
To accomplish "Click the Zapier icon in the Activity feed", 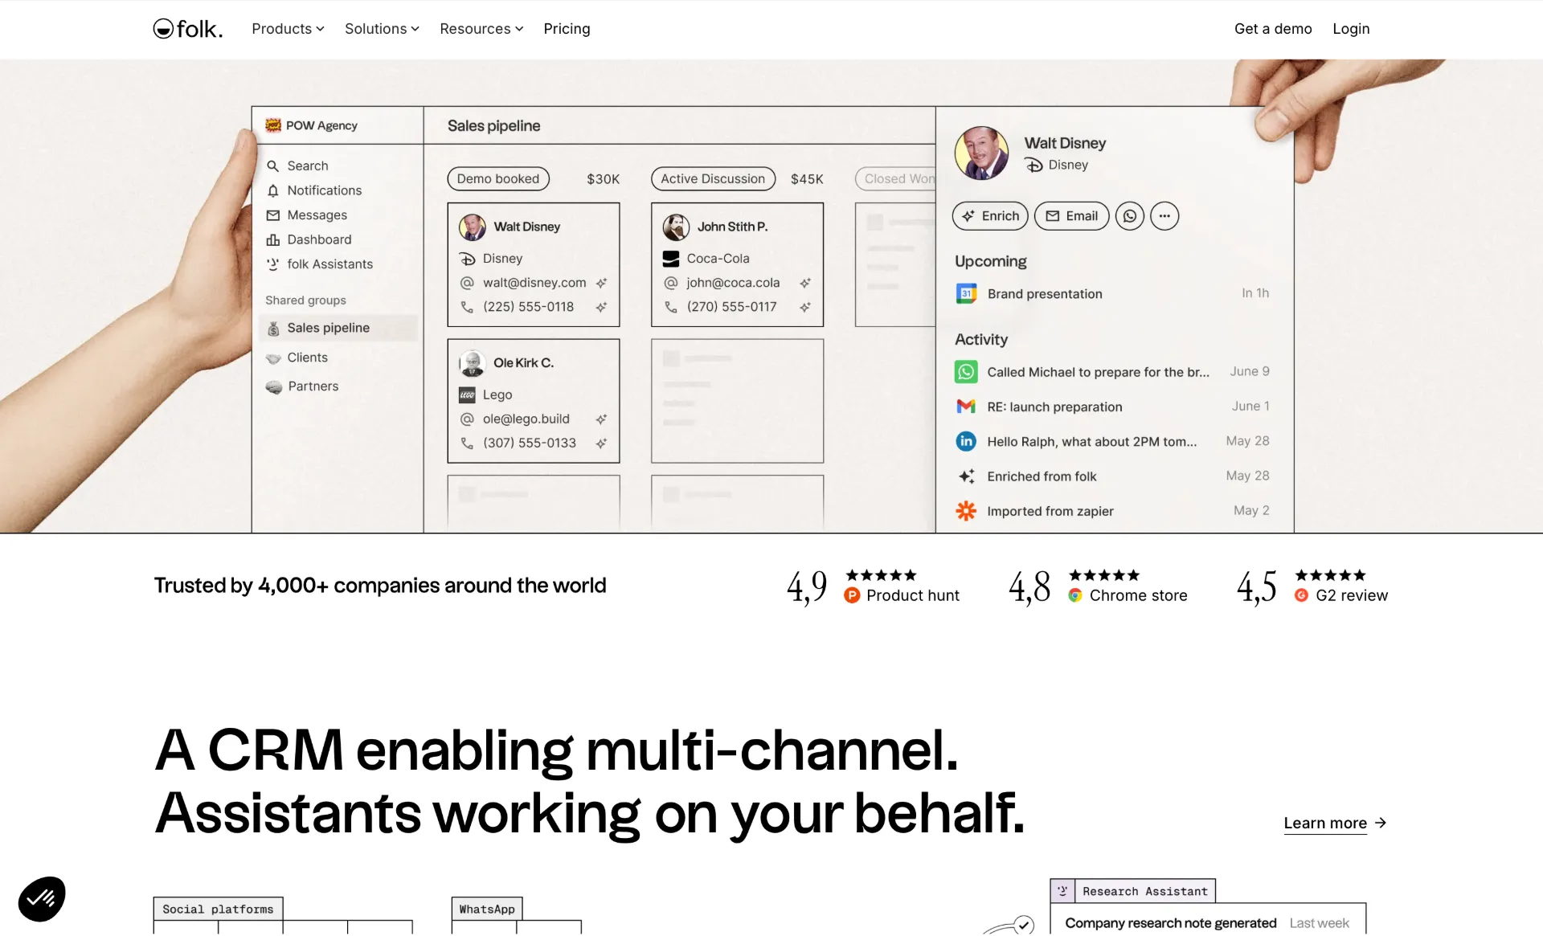I will click(966, 511).
